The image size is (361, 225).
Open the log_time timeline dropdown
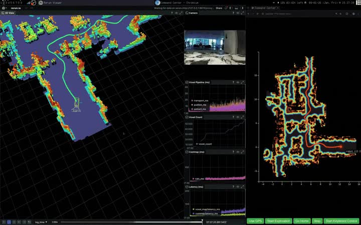(x=41, y=222)
